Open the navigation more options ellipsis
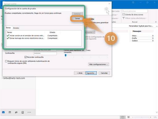This screenshot has width=158, height=119. 29,112
